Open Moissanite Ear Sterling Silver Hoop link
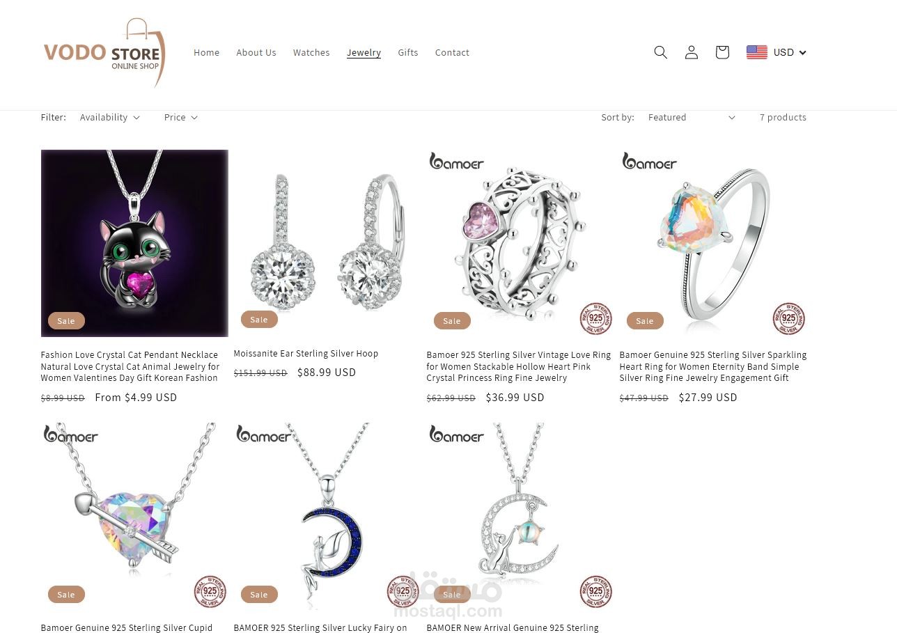The image size is (897, 633). coord(306,354)
